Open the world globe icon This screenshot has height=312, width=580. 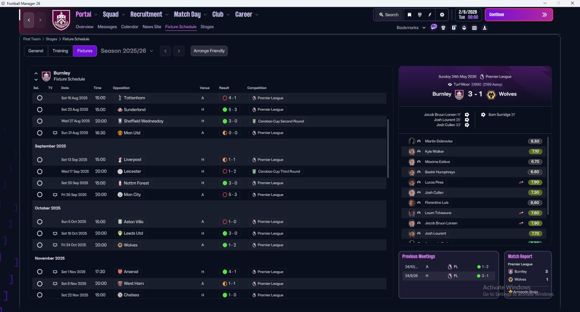pos(420,15)
